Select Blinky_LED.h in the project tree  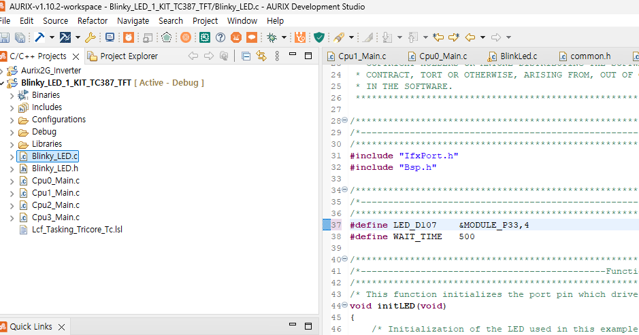(x=55, y=168)
